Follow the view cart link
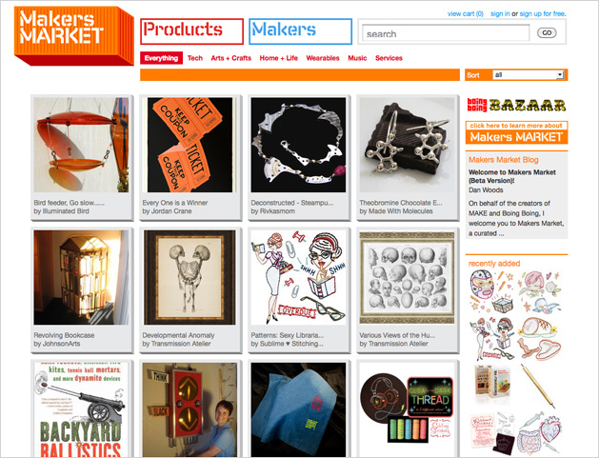Viewport: 599px width, 458px height. pos(466,13)
